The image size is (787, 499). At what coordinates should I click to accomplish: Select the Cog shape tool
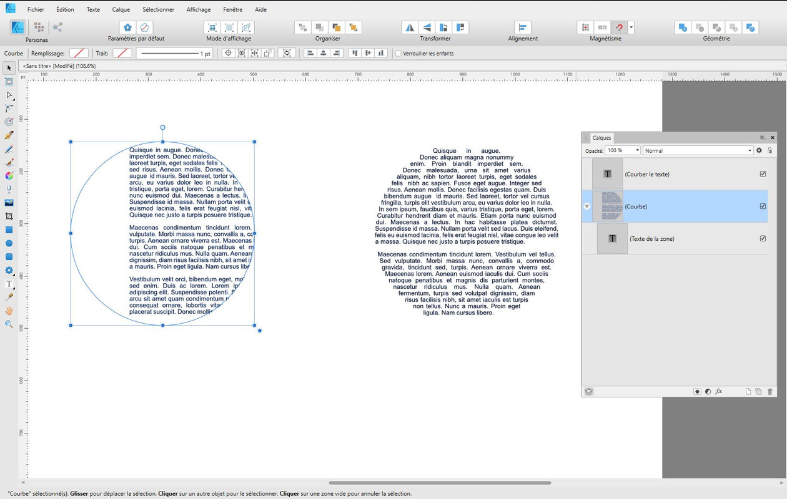[x=9, y=270]
